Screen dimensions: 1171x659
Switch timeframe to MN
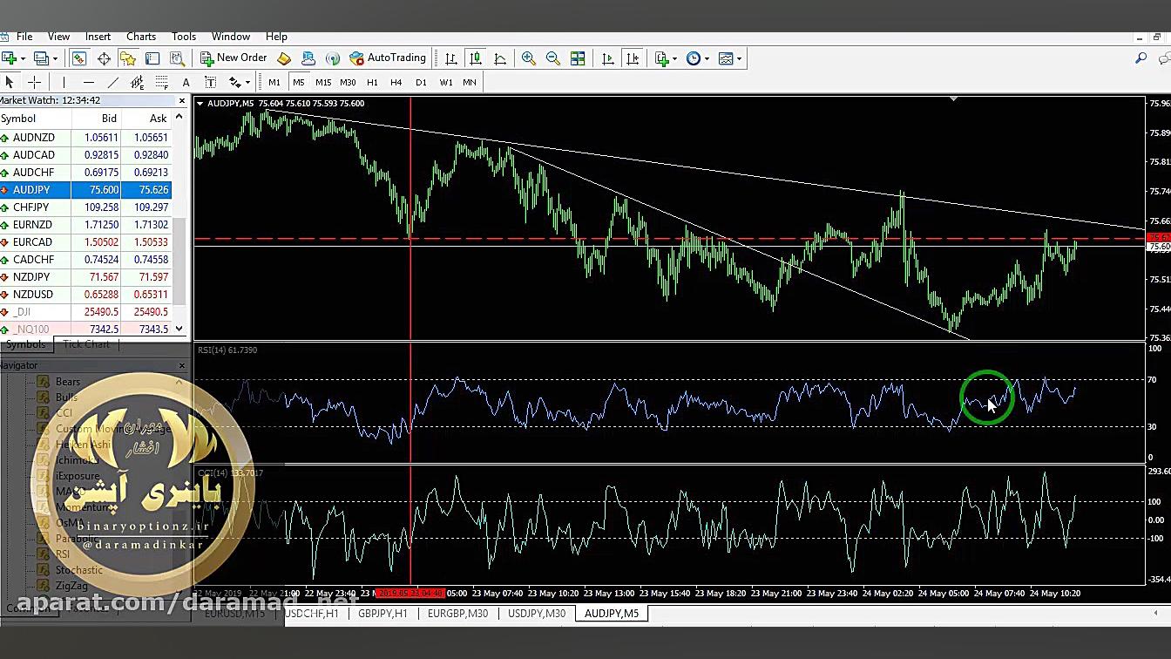pyautogui.click(x=470, y=82)
